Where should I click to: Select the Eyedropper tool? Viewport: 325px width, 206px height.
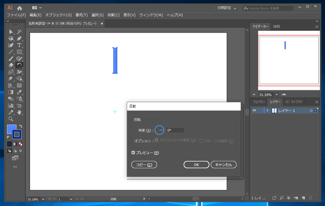pyautogui.click(x=20, y=92)
